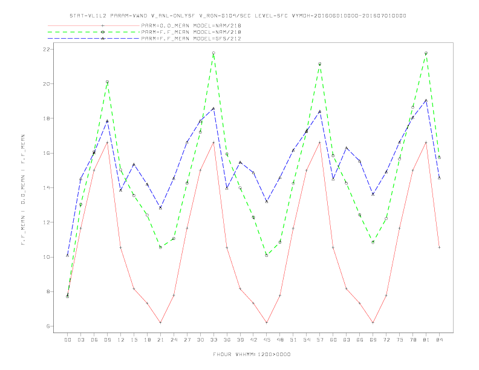Click the y-axis tick label 14
479x370 pixels.
(x=48, y=188)
